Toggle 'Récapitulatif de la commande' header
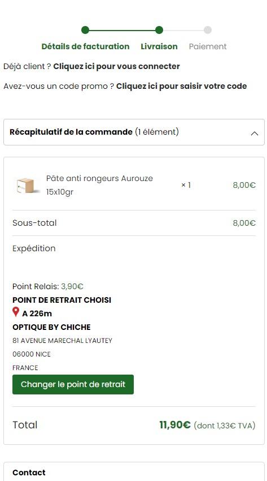267x481 pixels. click(134, 132)
